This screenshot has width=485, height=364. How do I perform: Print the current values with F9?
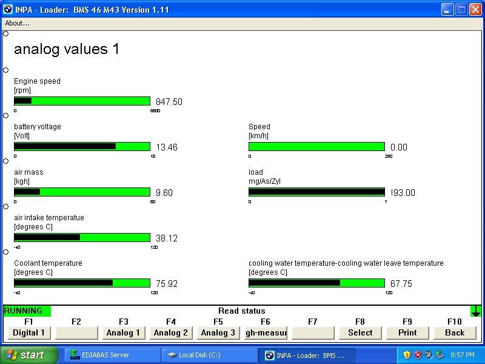[407, 332]
